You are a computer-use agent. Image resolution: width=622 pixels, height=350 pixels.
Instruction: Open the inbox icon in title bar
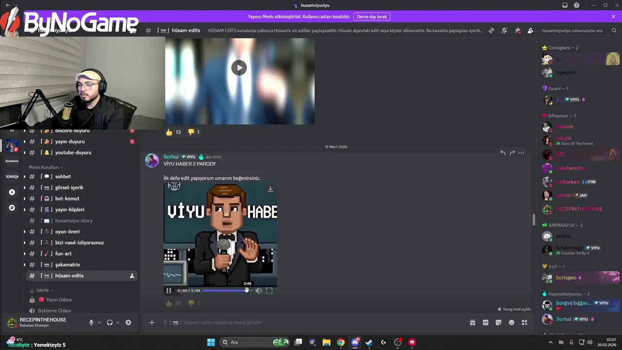(x=565, y=5)
